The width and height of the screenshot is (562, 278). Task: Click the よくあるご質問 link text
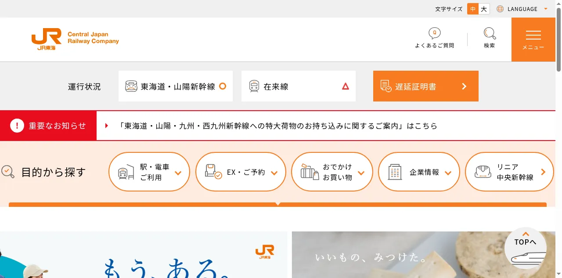pos(435,45)
